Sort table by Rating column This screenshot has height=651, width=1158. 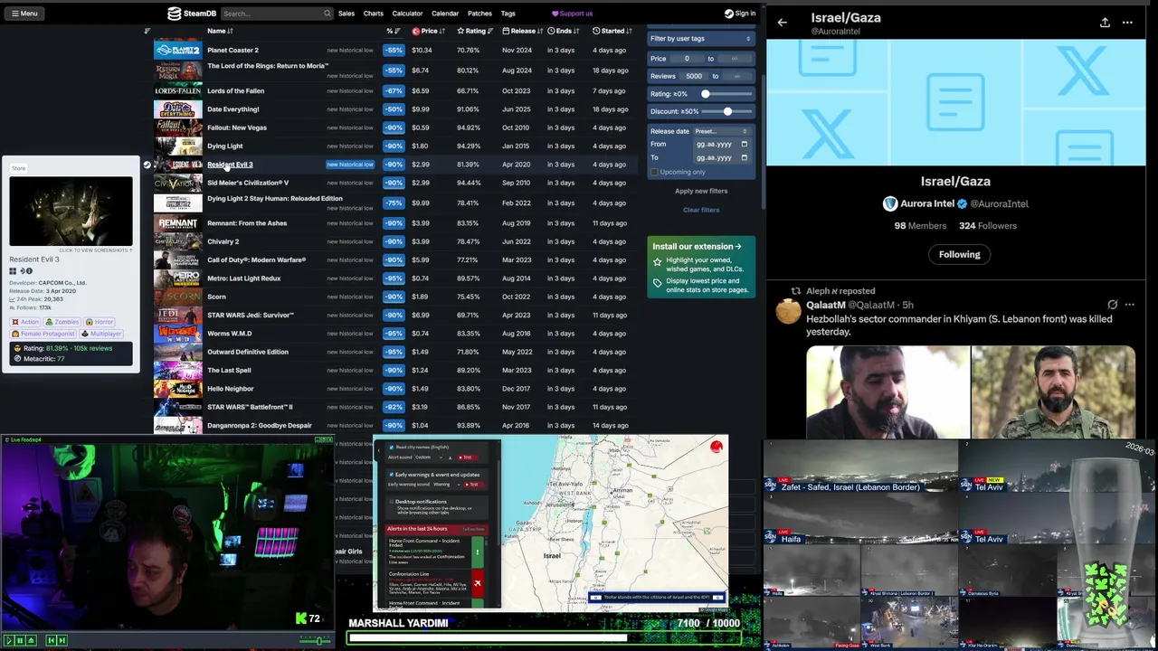point(475,31)
